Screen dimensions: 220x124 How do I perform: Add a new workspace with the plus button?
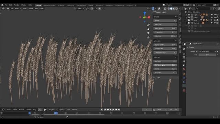[x=135, y=6]
